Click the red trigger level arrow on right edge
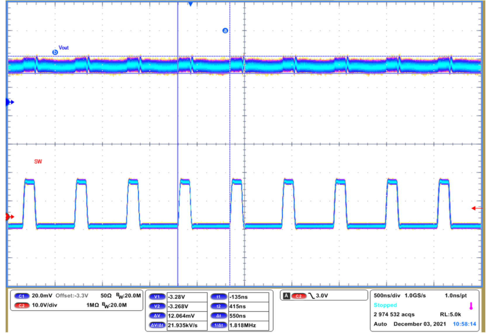The image size is (491, 333). pyautogui.click(x=477, y=208)
